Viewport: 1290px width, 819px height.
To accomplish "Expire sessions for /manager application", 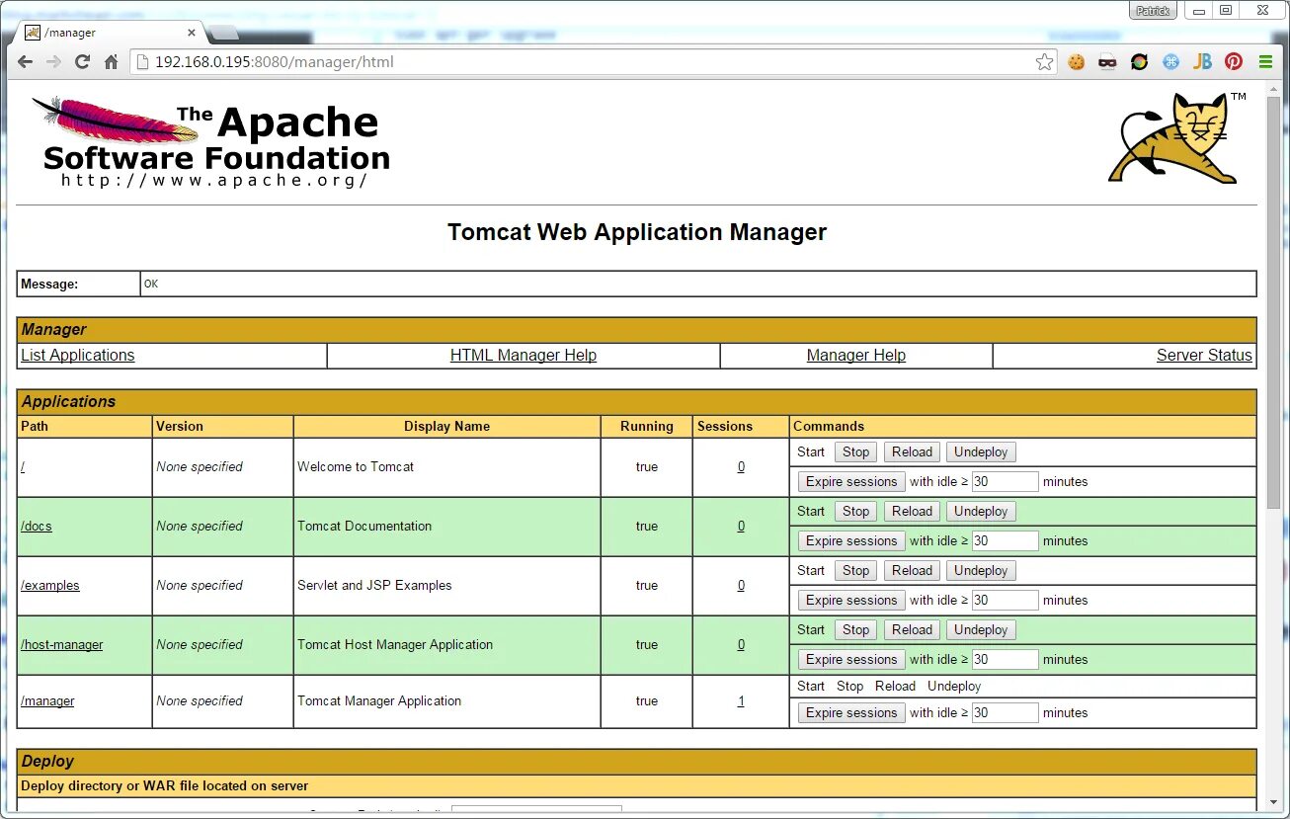I will 851,713.
